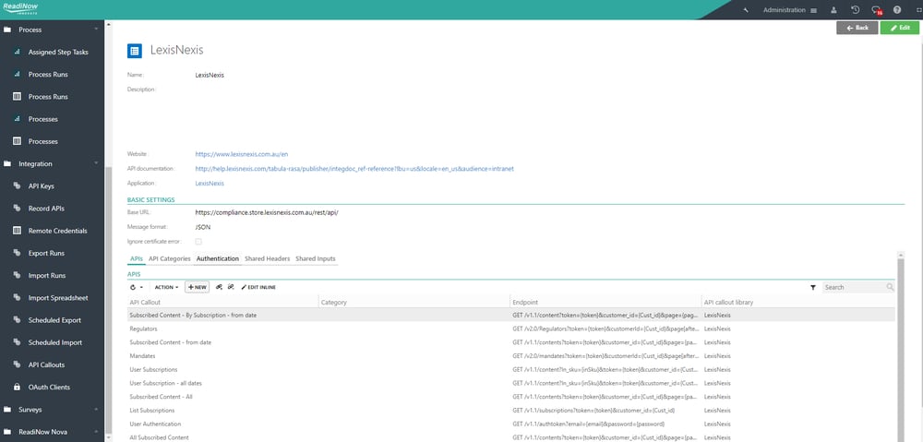Click the NEW button

198,287
